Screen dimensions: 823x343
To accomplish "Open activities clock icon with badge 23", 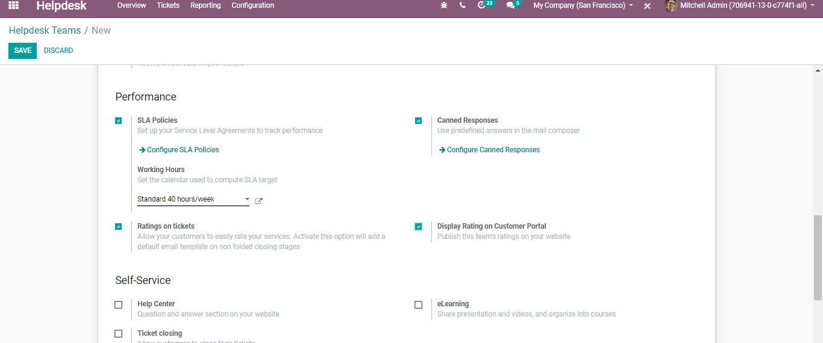I will coord(482,5).
